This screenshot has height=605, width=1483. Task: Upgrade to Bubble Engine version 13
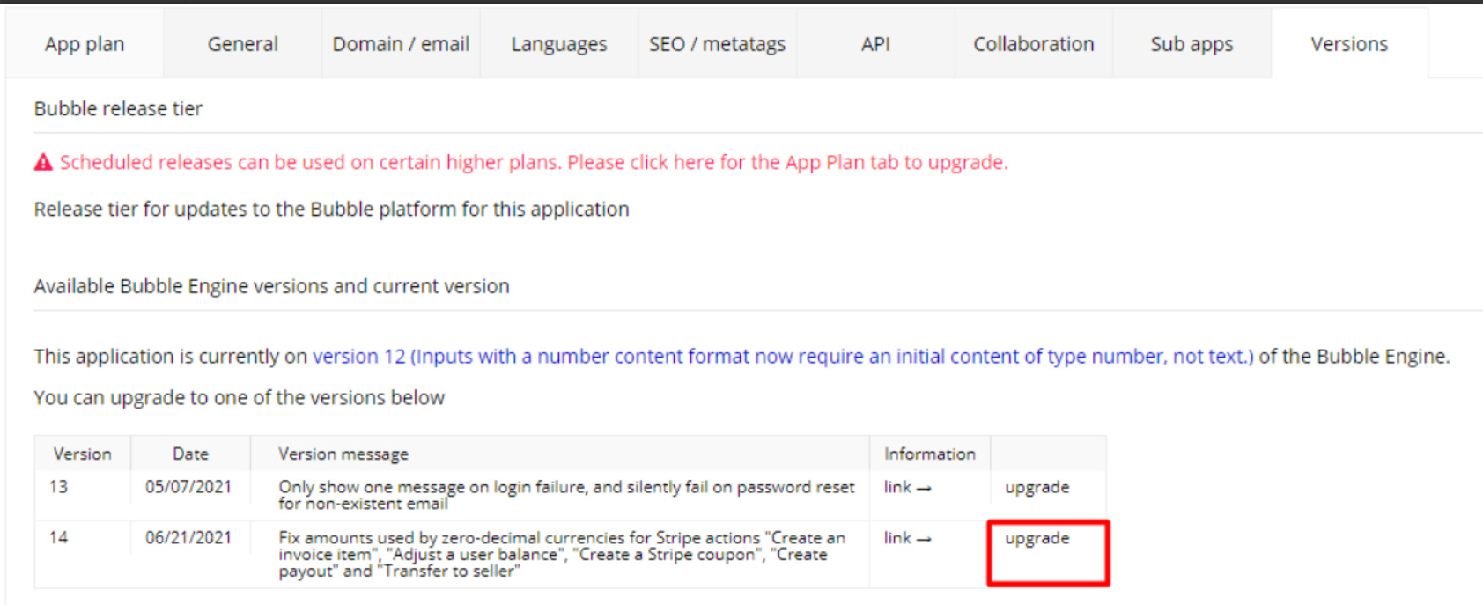coord(1037,487)
